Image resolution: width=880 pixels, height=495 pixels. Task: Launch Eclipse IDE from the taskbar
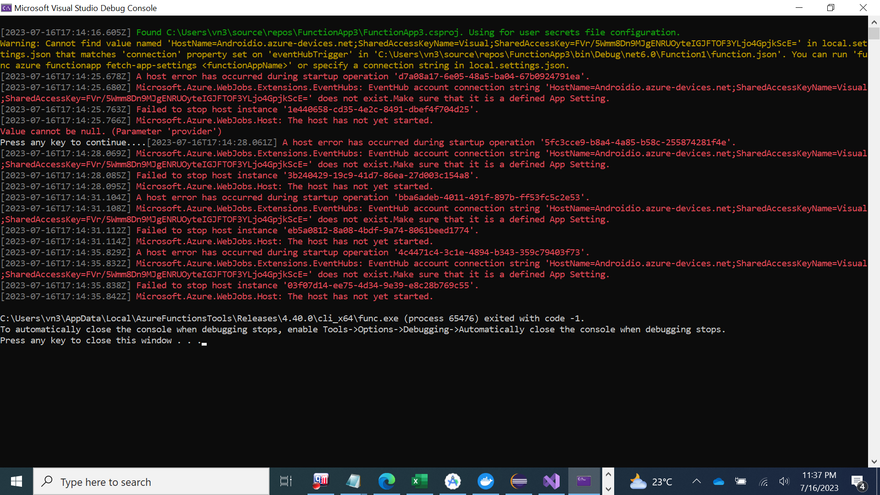pos(519,481)
